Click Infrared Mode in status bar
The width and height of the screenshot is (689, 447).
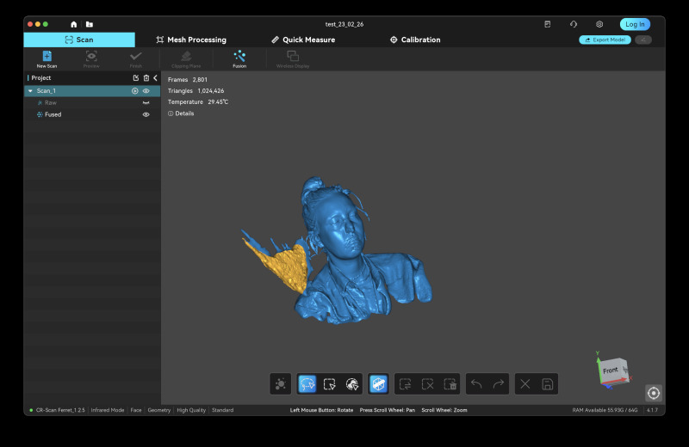pos(108,410)
